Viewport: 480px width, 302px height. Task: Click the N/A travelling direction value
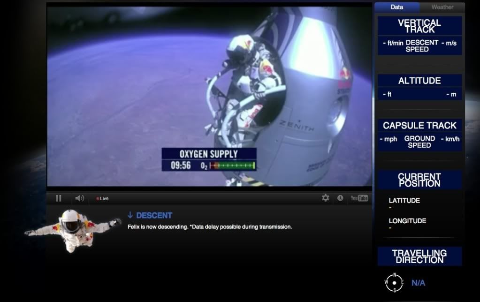tap(418, 283)
